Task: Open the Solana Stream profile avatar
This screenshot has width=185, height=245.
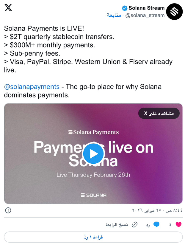Action: [174, 12]
